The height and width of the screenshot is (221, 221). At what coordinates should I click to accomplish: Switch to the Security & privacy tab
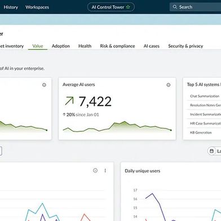point(185,46)
